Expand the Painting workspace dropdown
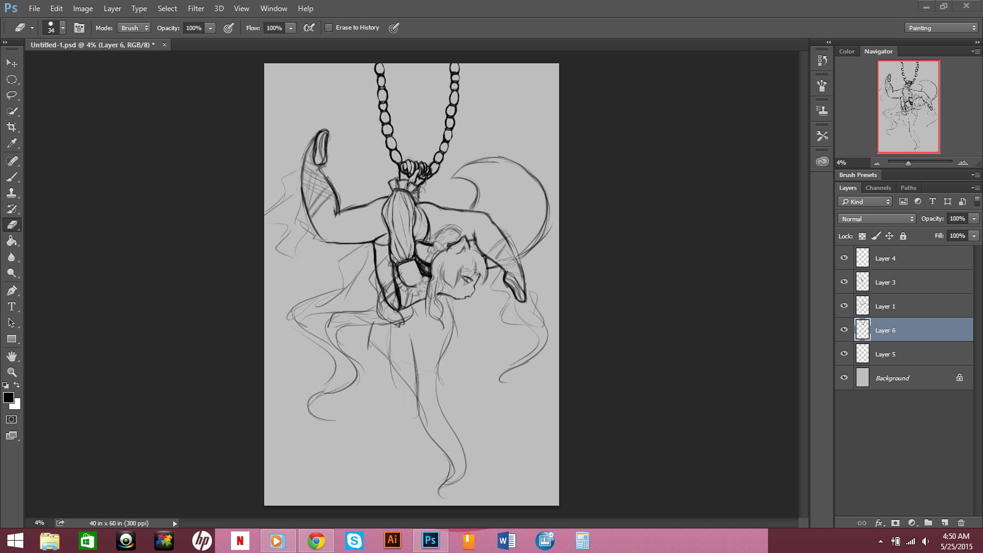The image size is (983, 553). tap(941, 28)
